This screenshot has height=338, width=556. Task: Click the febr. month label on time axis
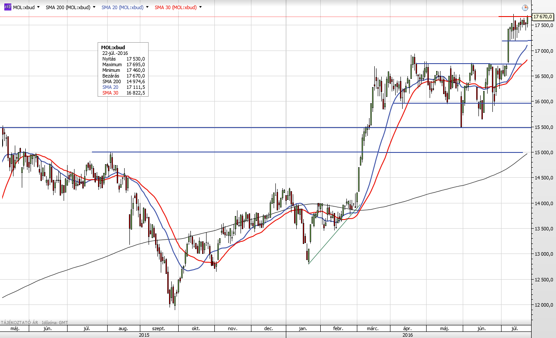tap(338, 328)
